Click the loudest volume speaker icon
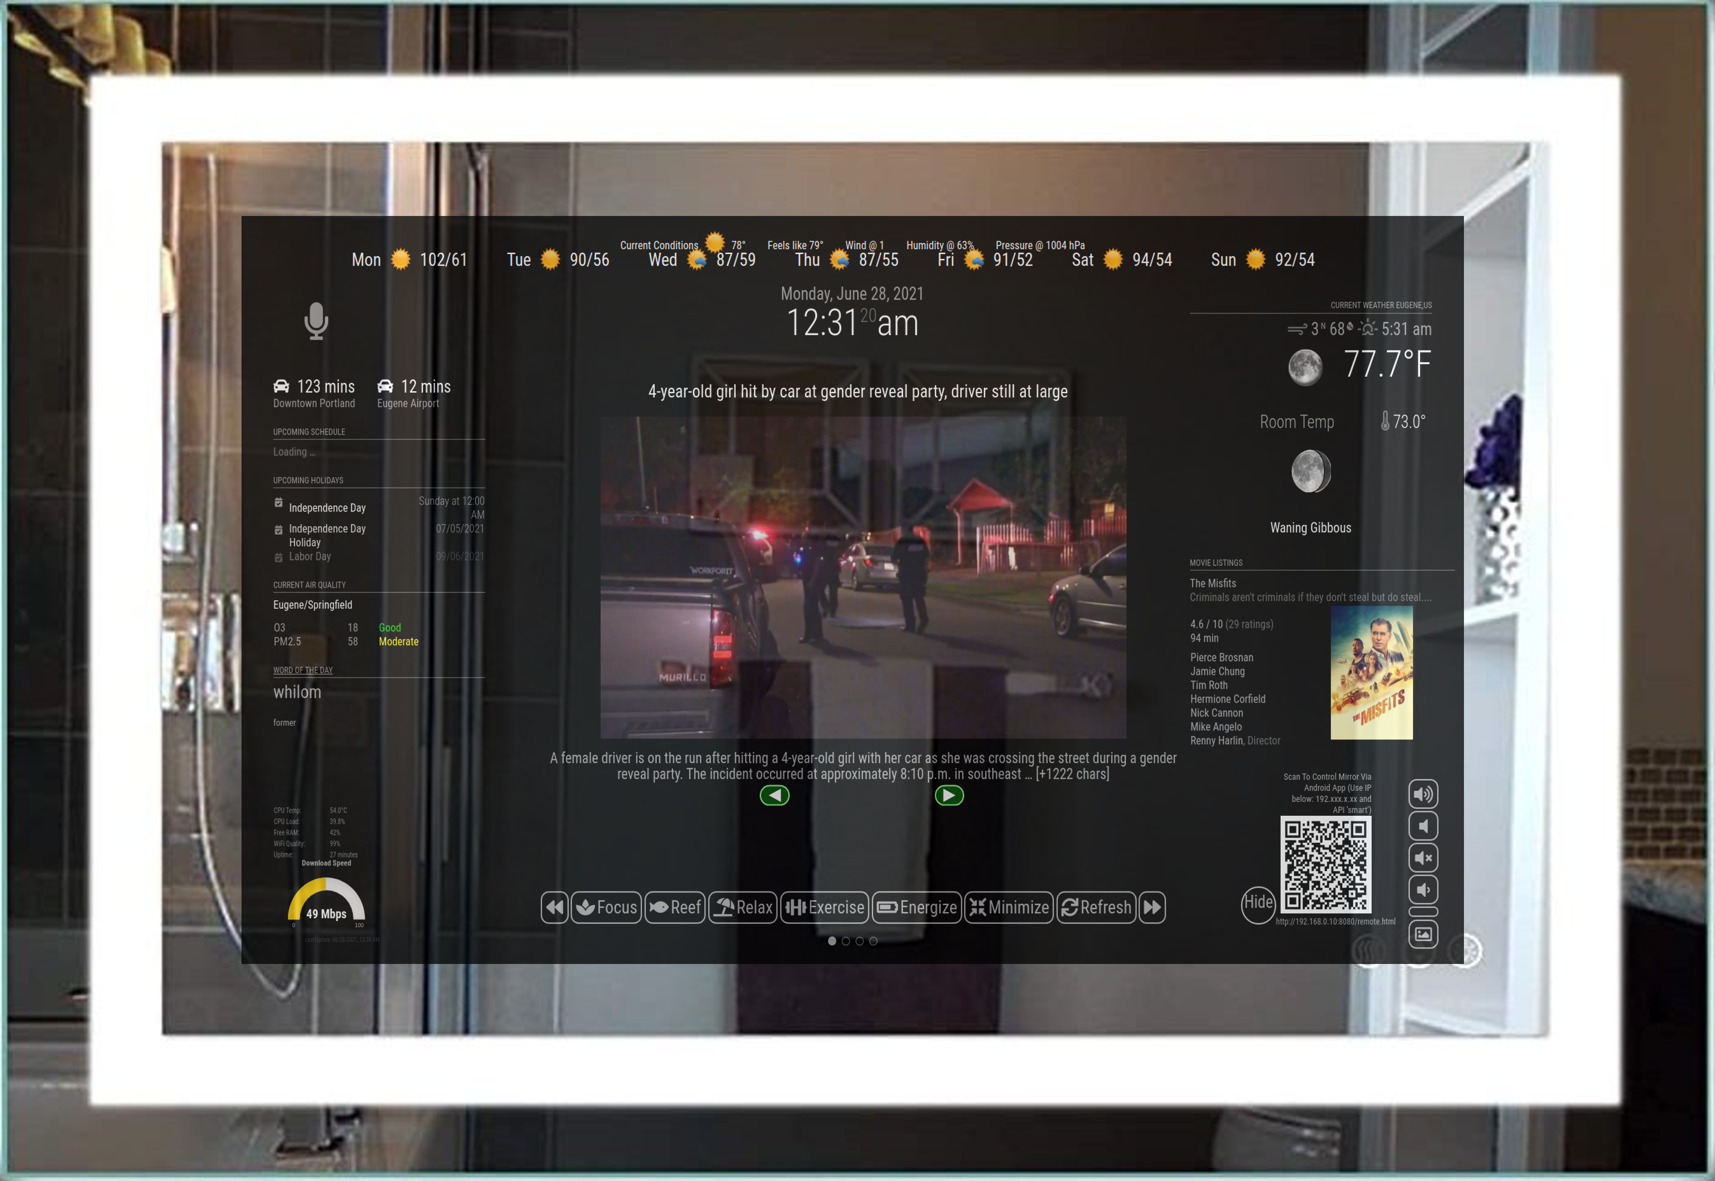This screenshot has height=1181, width=1715. pos(1422,794)
